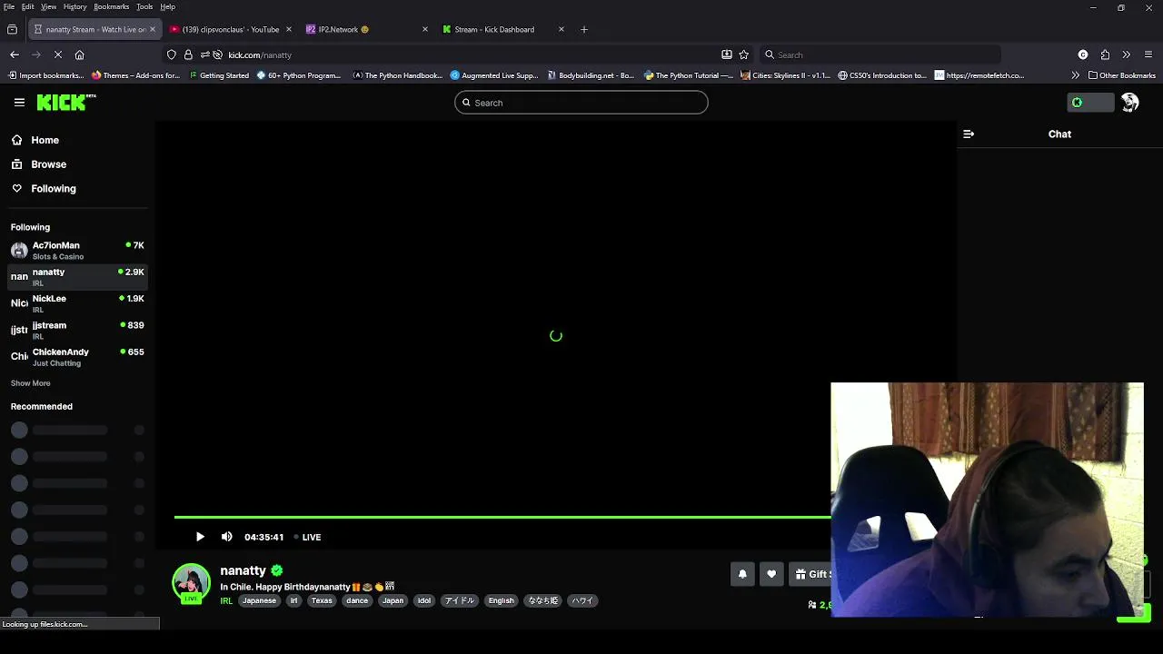Screen dimensions: 1163x654
Task: Open the Help menu
Action: pyautogui.click(x=168, y=6)
